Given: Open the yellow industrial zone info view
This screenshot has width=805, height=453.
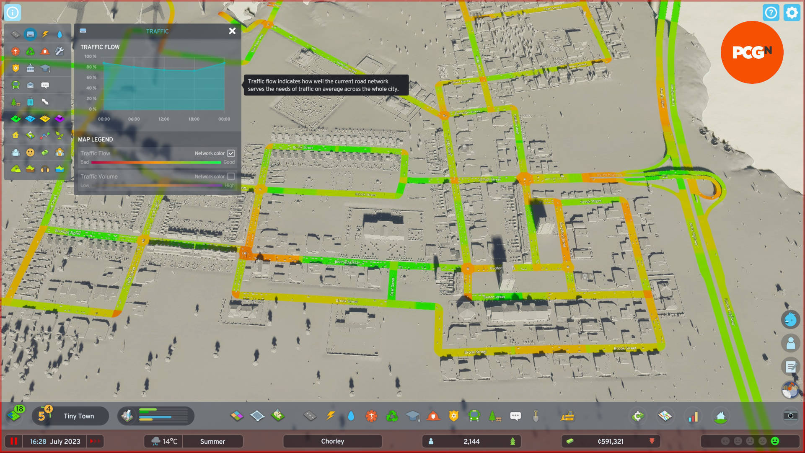Looking at the screenshot, I should click(x=45, y=119).
